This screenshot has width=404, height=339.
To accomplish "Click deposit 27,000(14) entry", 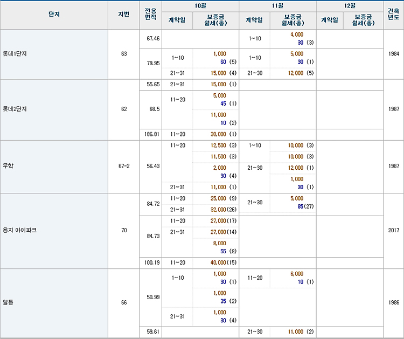I will click(x=224, y=232).
